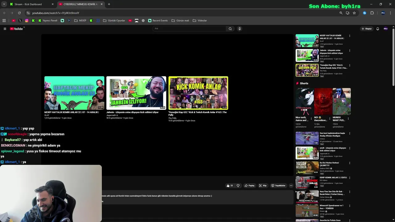
Task: Click the address bar URL youtube.com/watch
Action: point(56,13)
